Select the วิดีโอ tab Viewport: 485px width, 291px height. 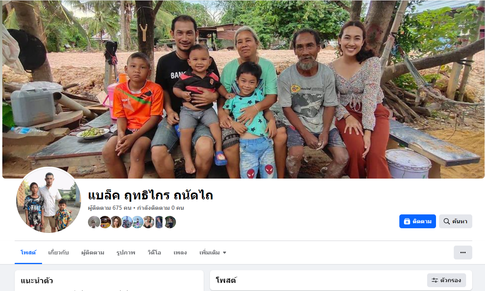click(x=154, y=253)
